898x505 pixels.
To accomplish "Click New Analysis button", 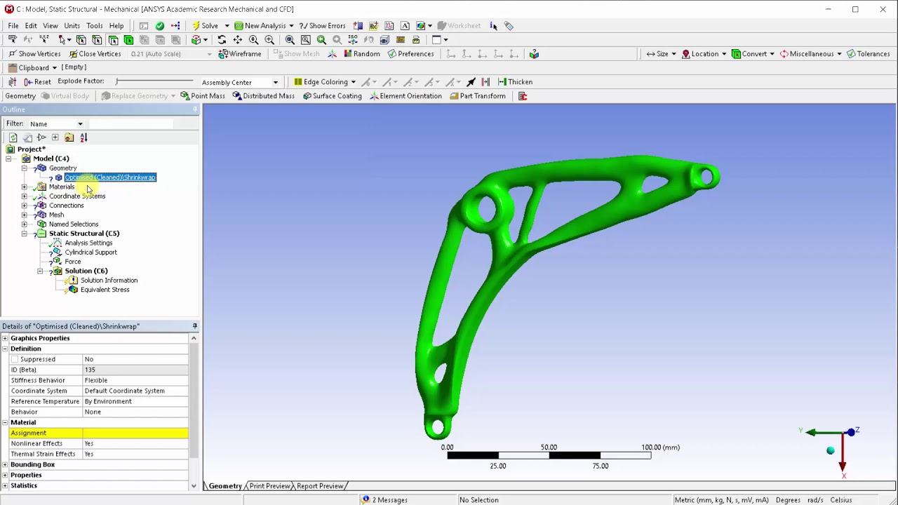I will 260,26.
